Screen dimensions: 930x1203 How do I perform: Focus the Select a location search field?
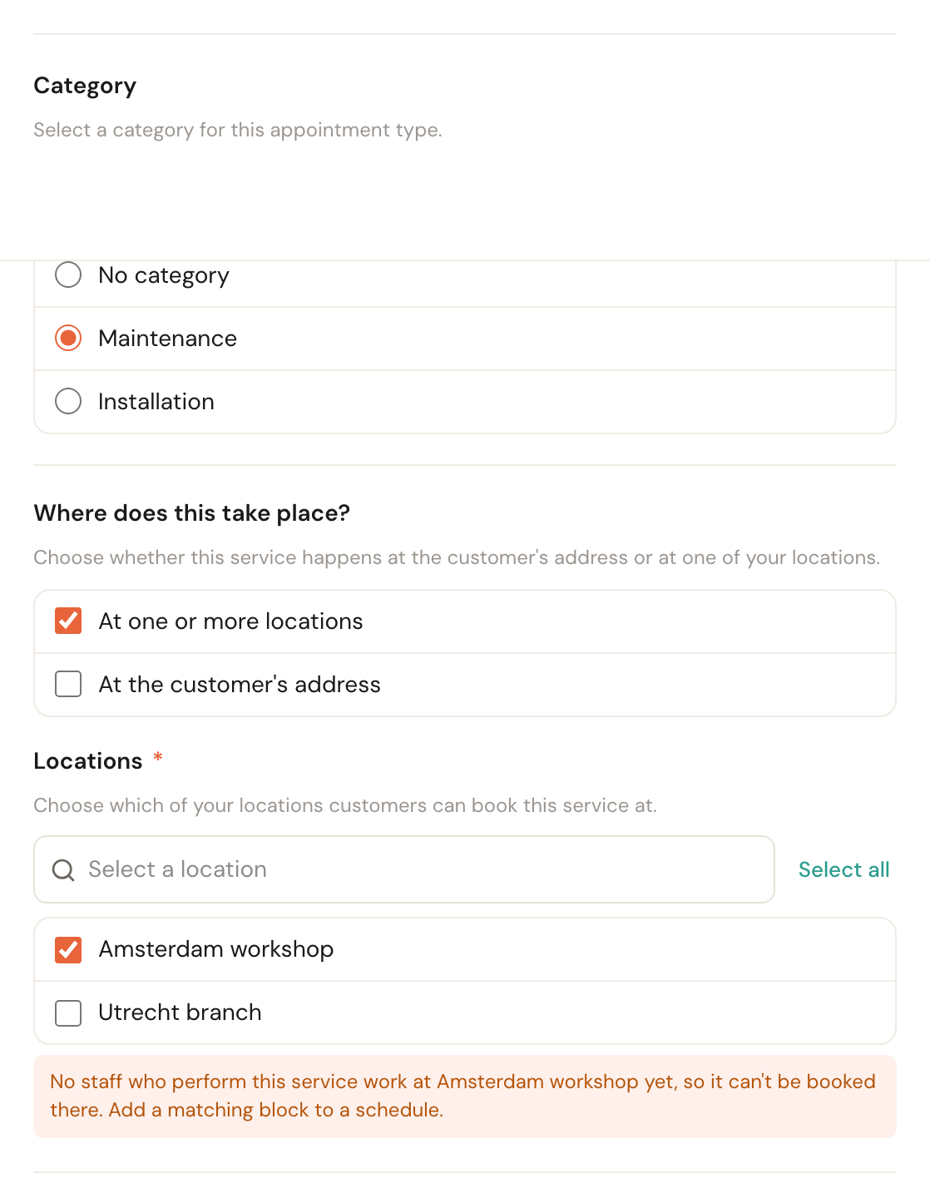tap(404, 869)
